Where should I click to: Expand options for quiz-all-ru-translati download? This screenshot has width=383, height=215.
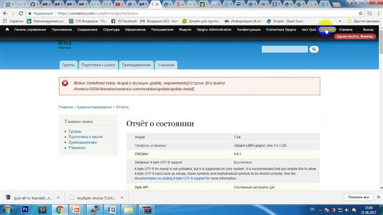tap(58, 198)
